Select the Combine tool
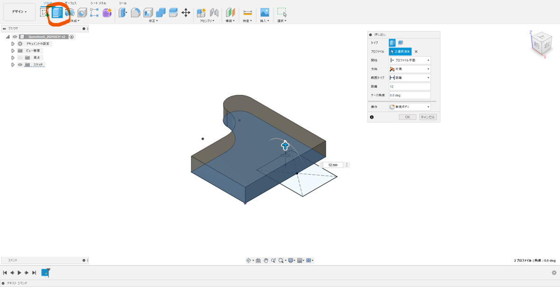Image resolution: width=560 pixels, height=287 pixels. (161, 13)
